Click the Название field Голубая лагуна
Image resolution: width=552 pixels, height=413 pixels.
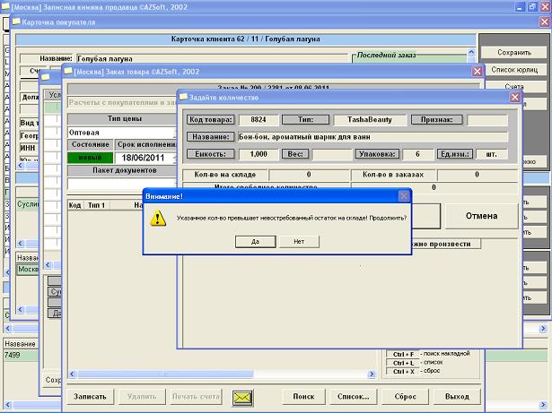(212, 59)
